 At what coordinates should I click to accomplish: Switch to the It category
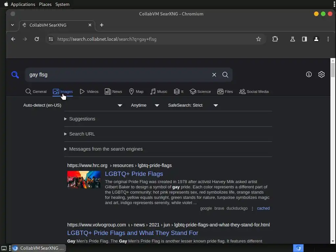coord(178,92)
